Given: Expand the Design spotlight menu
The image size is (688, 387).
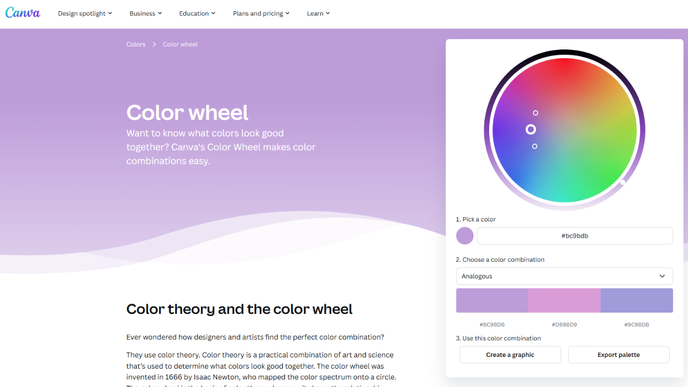Looking at the screenshot, I should click(x=85, y=13).
